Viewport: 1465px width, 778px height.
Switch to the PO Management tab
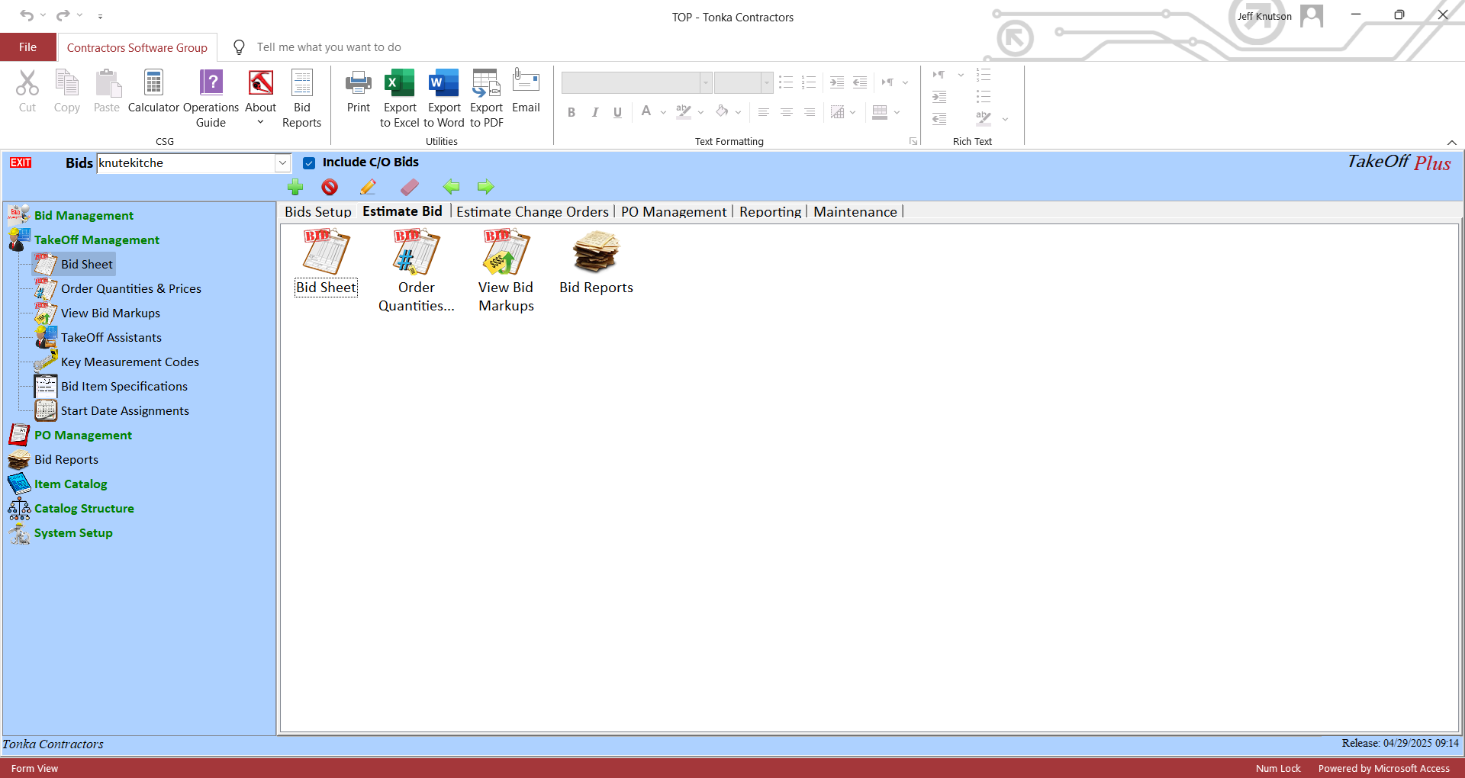coord(674,212)
